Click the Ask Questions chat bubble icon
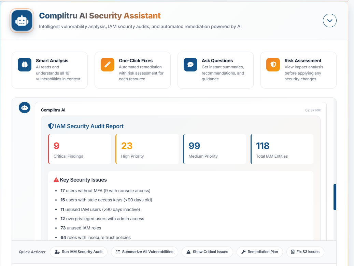Image resolution: width=354 pixels, height=266 pixels. click(x=190, y=65)
